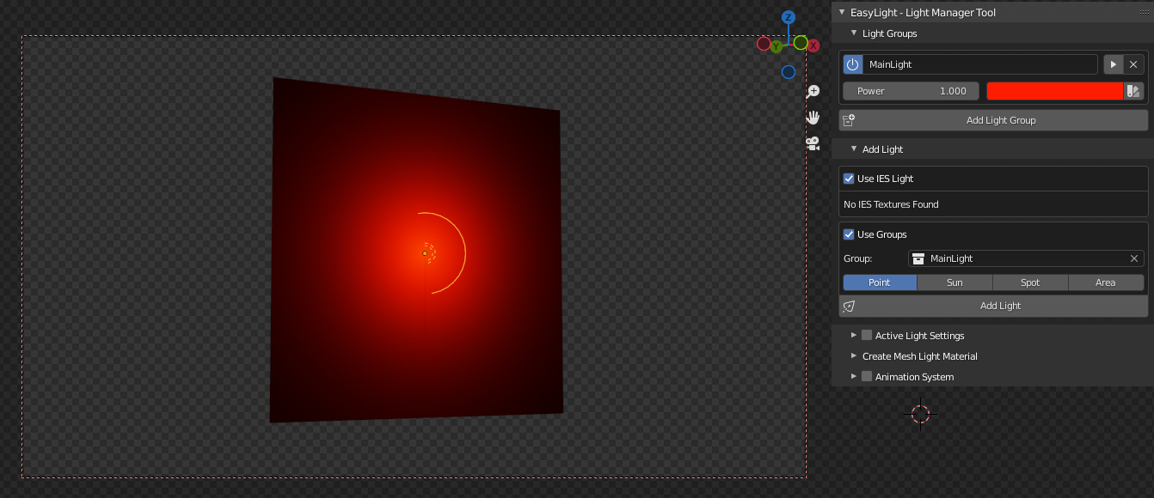Image resolution: width=1154 pixels, height=498 pixels.
Task: Expand the Create Mesh Light Material section
Action: click(x=854, y=356)
